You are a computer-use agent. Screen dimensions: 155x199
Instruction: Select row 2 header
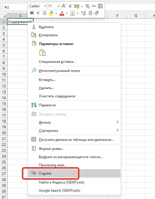point(4,27)
